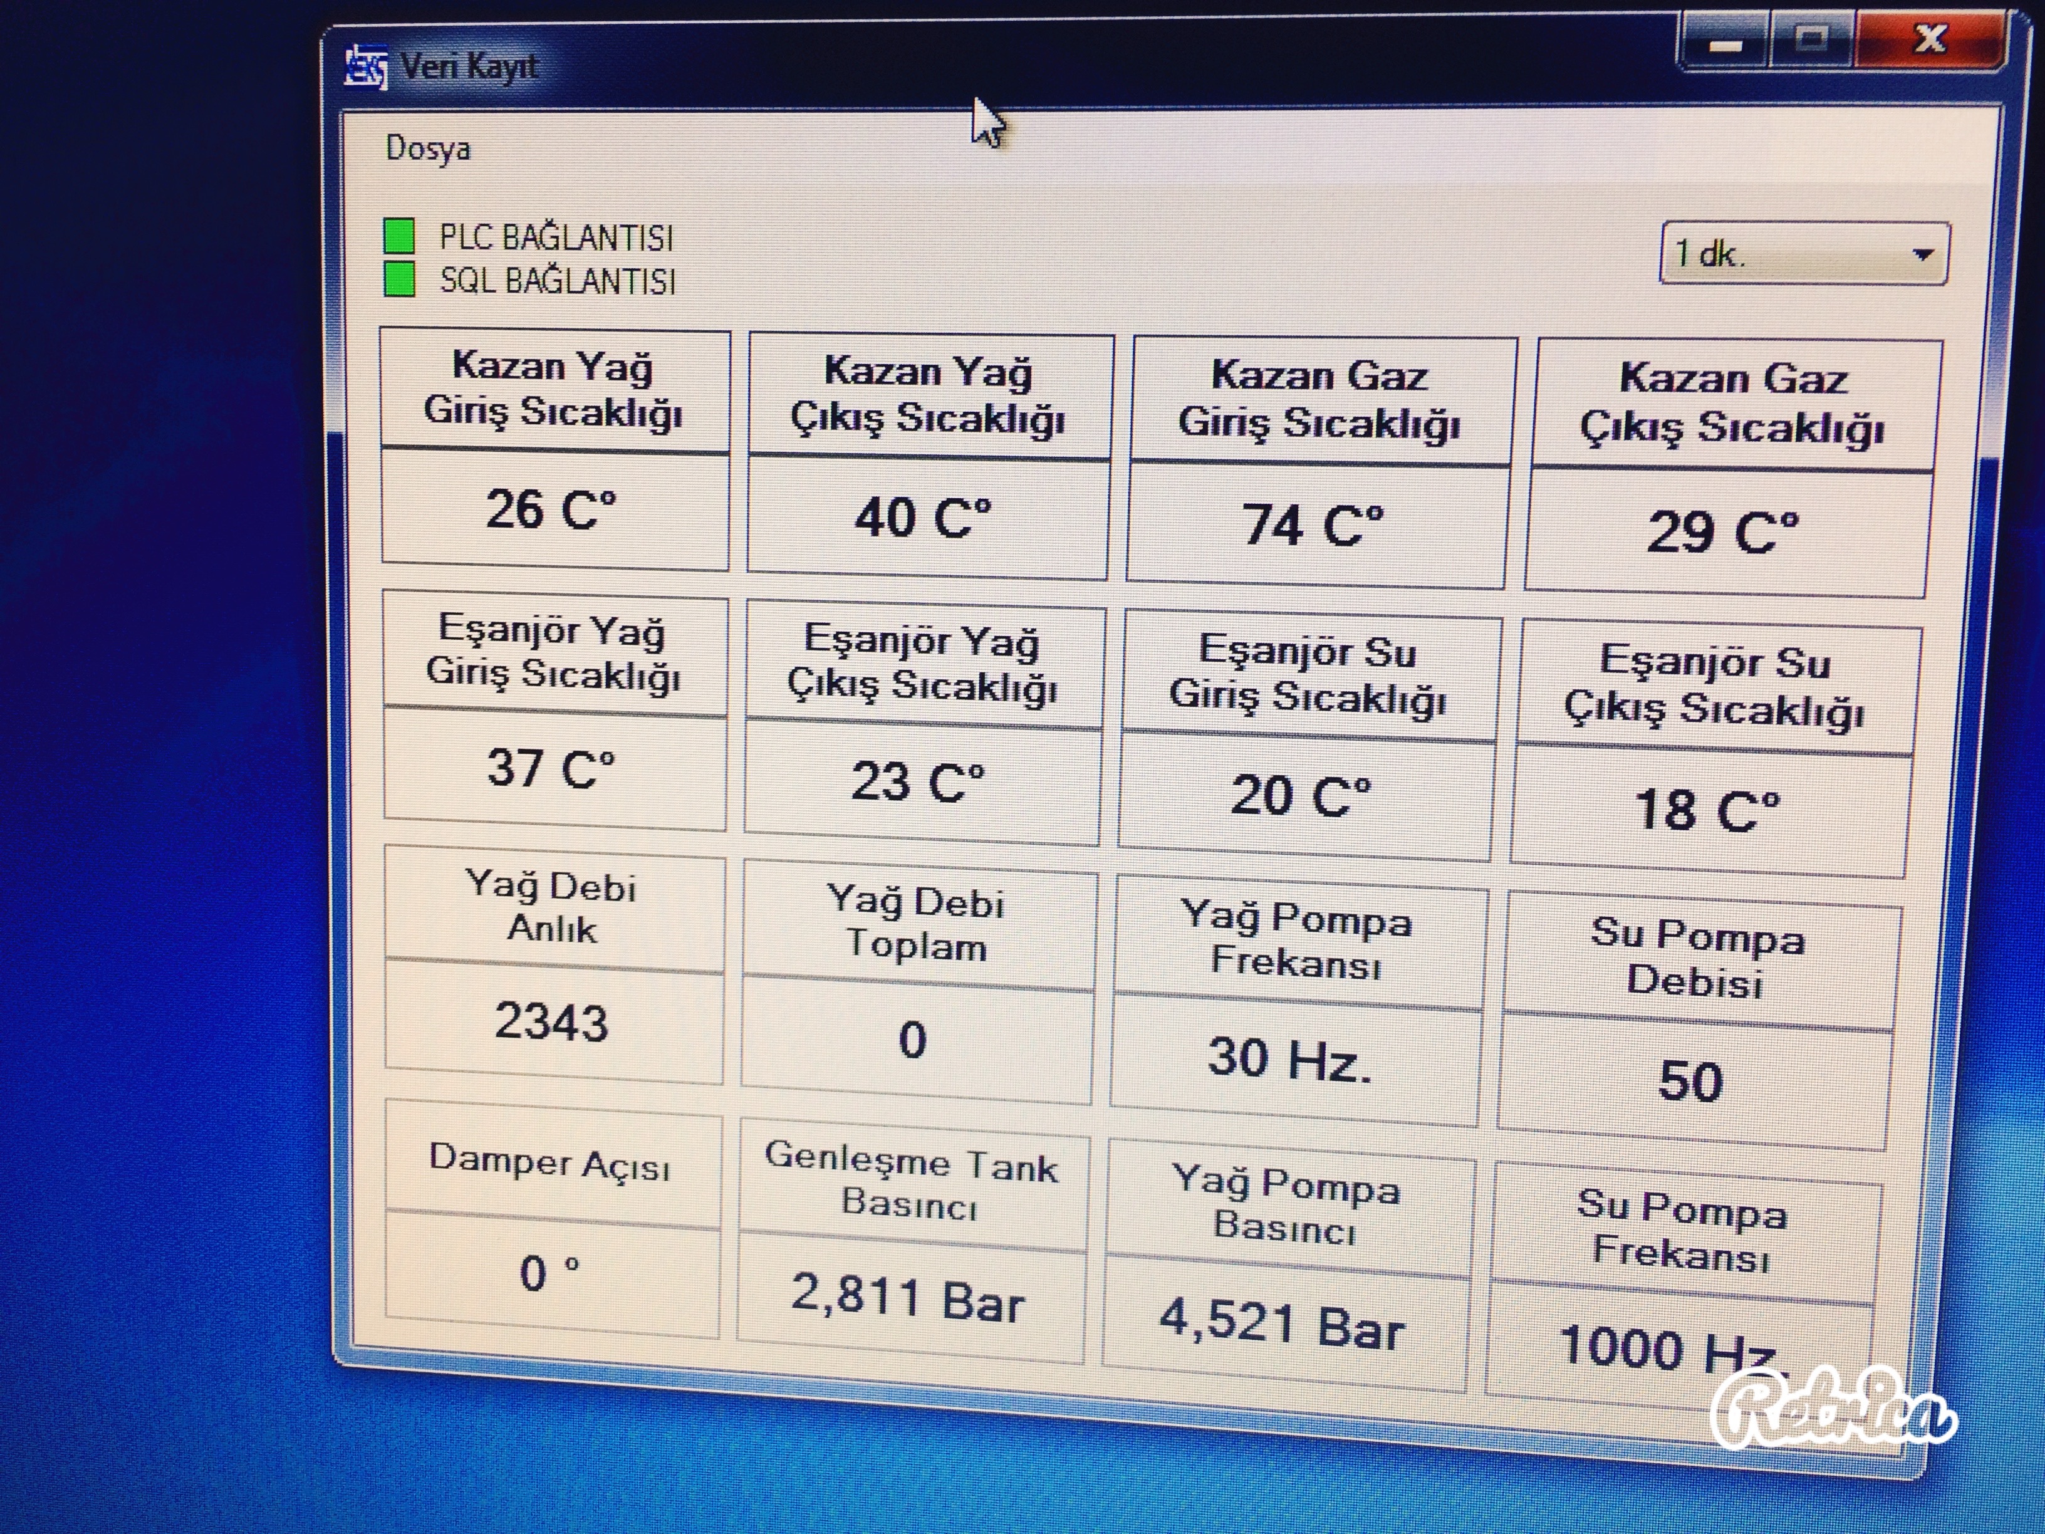Click the Eşanjör Su Çıkış Sıcaklığı value 18 C°
Viewport: 2045px width, 1534px height.
point(1707,811)
